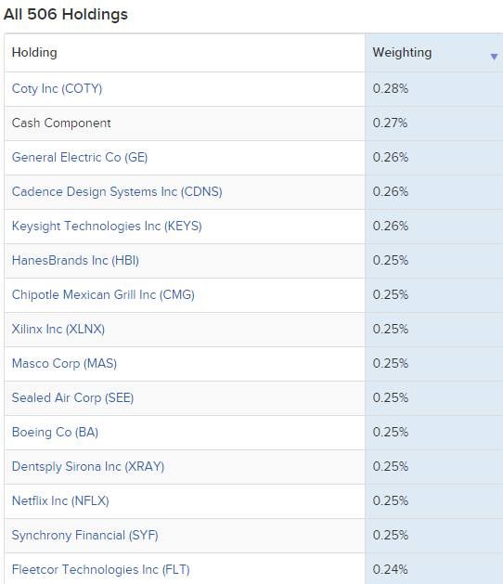Select the Cash Component row
This screenshot has width=503, height=584.
pos(253,123)
